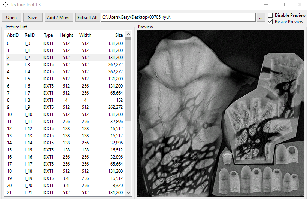The height and width of the screenshot is (199, 307).
Task: Select texture row I_10
Action: click(x=66, y=114)
